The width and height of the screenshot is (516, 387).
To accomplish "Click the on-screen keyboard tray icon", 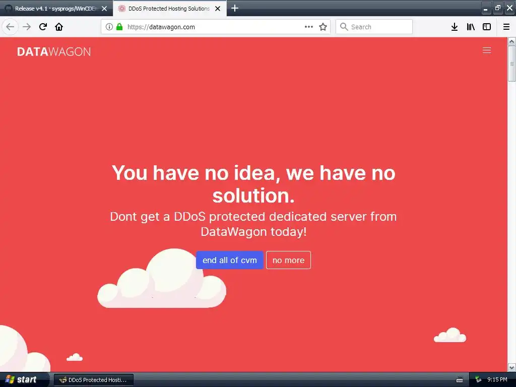I will tap(460, 380).
